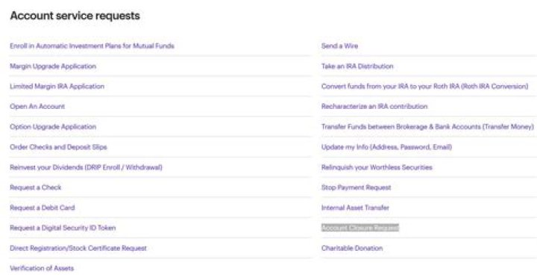Viewport: 537px width, 277px height.
Task: Click Limited Margin IRA Application
Action: point(57,87)
